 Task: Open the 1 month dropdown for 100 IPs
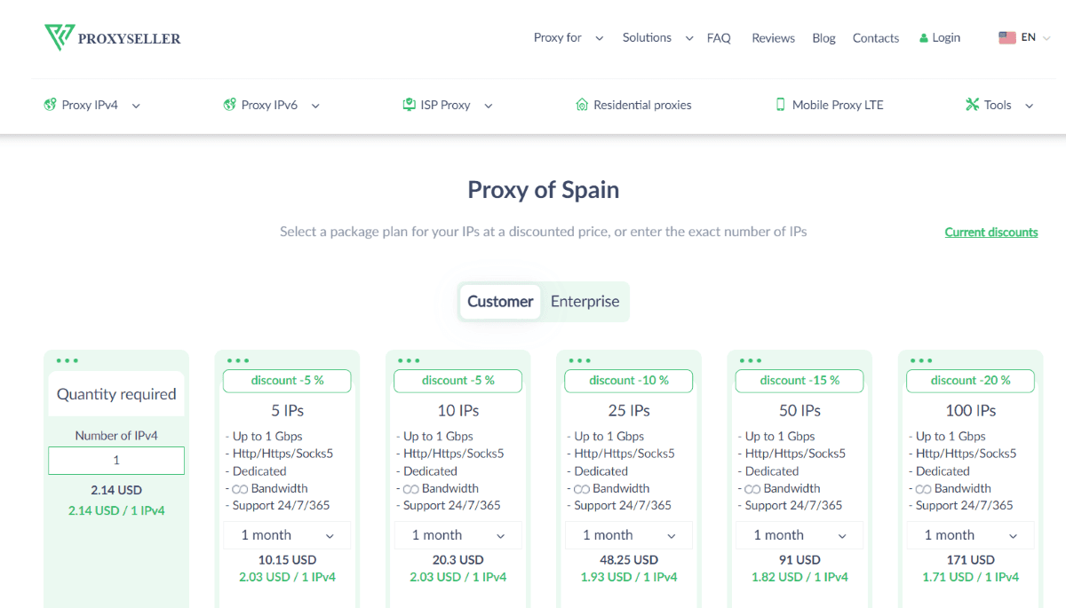[x=970, y=535]
